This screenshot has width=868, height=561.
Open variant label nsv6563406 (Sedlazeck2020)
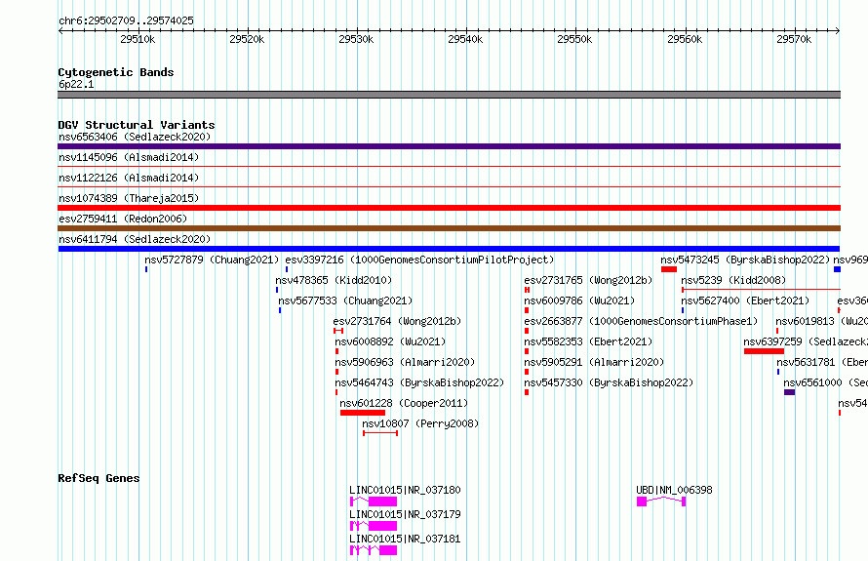tap(135, 137)
